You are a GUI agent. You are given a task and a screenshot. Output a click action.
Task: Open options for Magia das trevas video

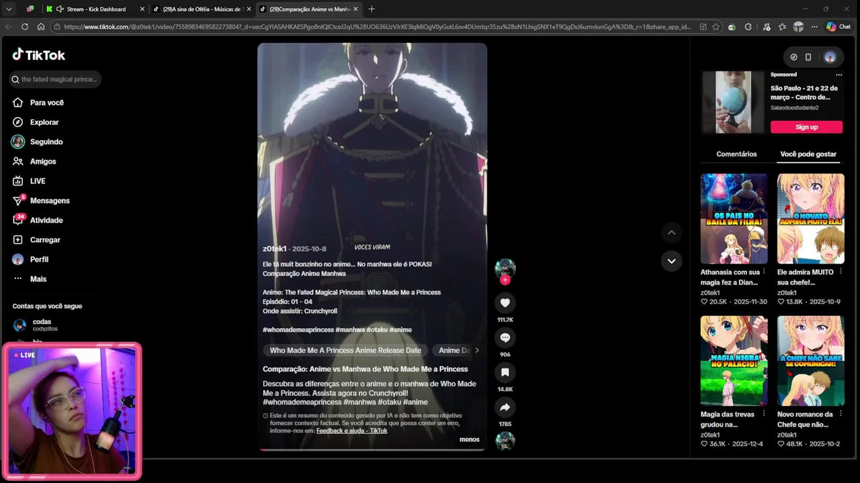click(x=764, y=414)
